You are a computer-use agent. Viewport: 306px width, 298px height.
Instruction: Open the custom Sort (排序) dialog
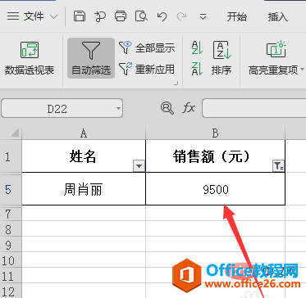coord(222,58)
